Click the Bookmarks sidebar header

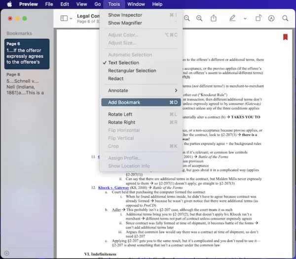pos(19,33)
